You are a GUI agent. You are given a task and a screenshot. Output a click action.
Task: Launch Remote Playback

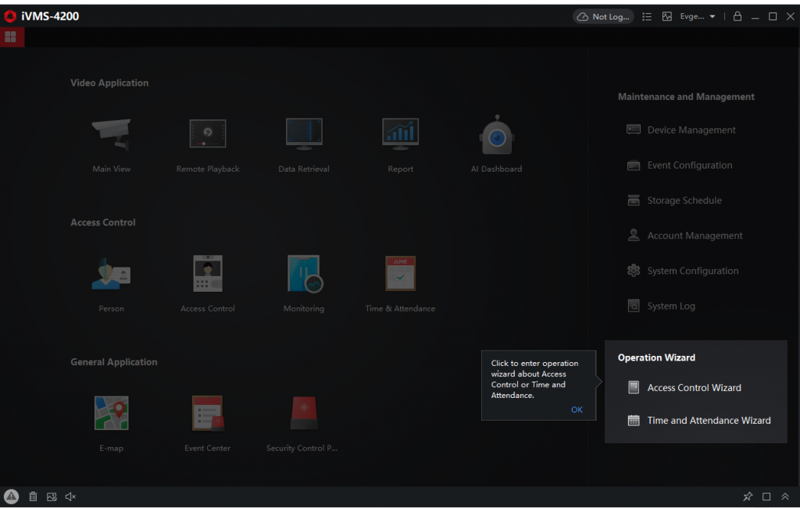pos(208,135)
